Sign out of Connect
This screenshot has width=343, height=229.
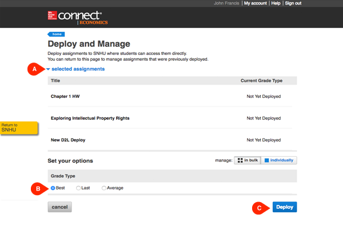pos(293,3)
